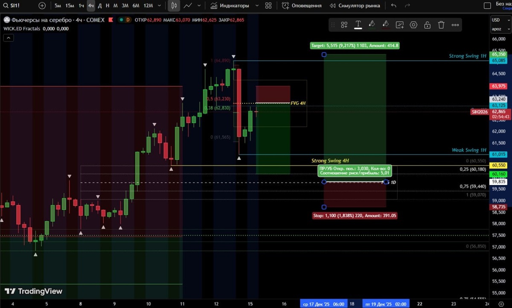Click the Strong Swing 4H label

coord(330,161)
